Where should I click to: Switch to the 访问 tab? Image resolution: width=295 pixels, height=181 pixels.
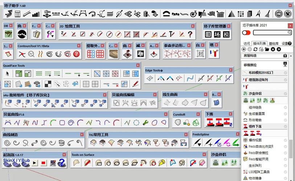(x=246, y=43)
